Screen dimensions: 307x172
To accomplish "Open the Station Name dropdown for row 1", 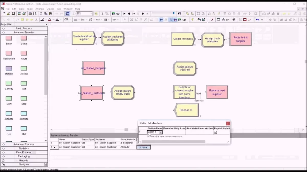I will pos(161,132).
